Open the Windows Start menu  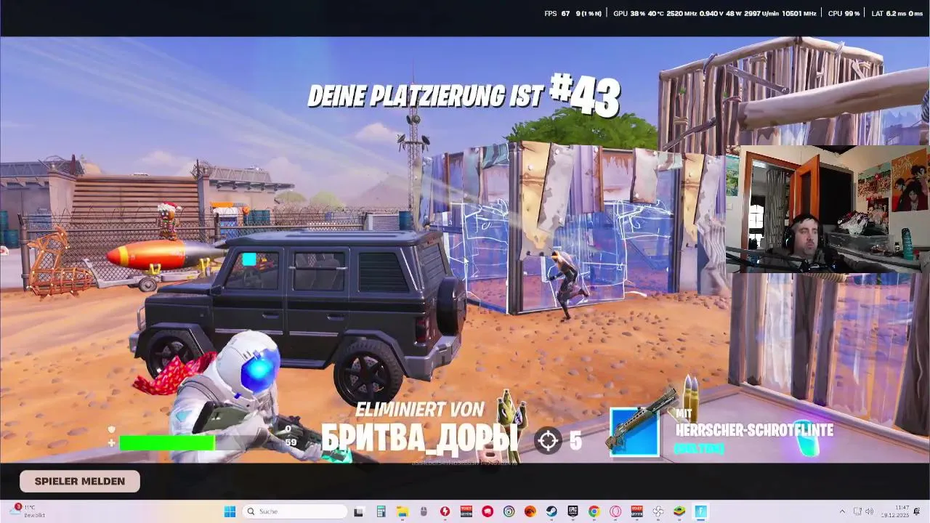(x=230, y=511)
